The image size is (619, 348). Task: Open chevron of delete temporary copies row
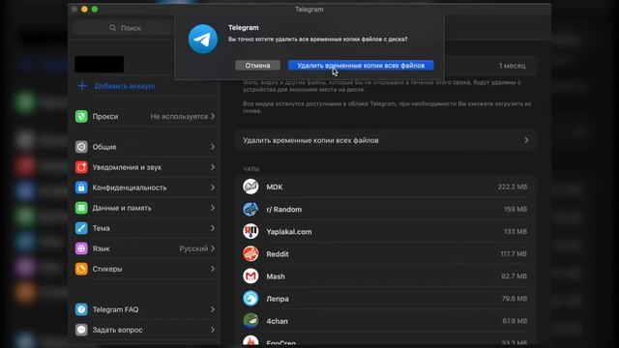pyautogui.click(x=526, y=140)
